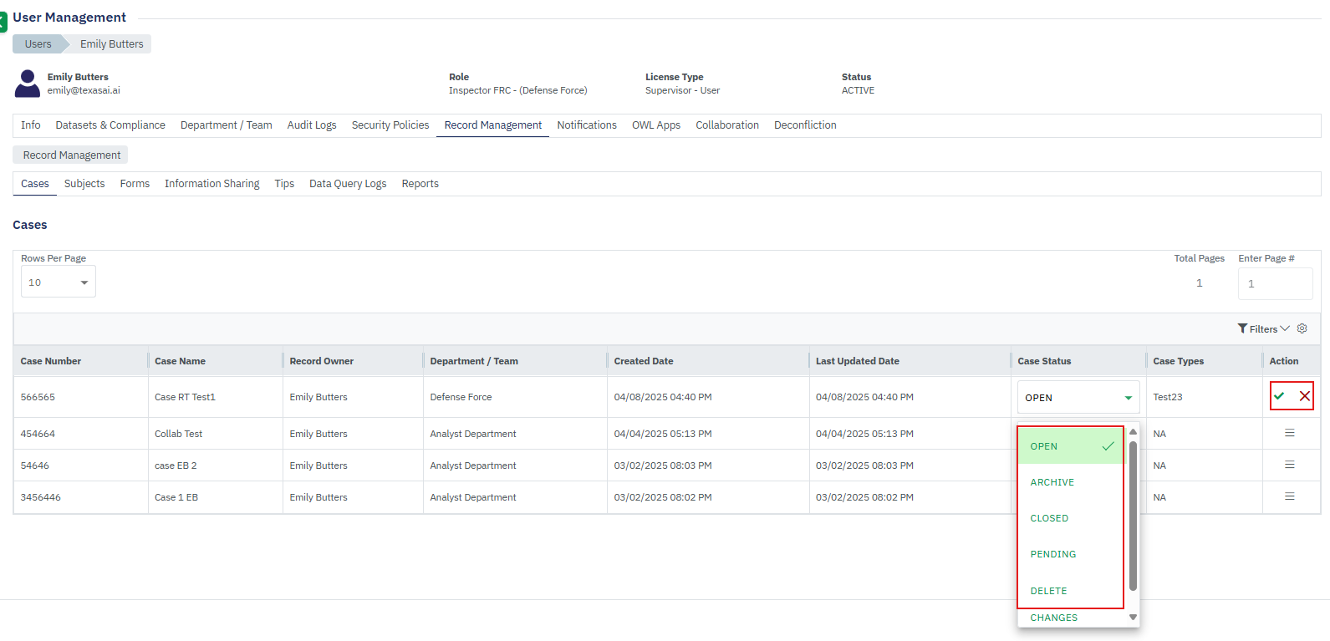Click the Emily Butters user avatar
The width and height of the screenshot is (1330, 641).
pos(28,84)
